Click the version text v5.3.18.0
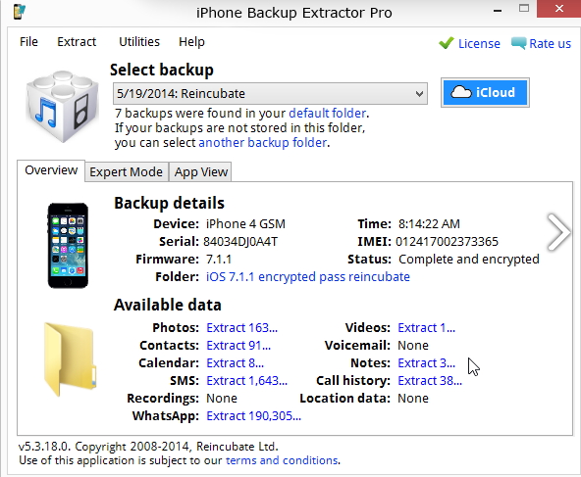The image size is (581, 477). coord(44,447)
